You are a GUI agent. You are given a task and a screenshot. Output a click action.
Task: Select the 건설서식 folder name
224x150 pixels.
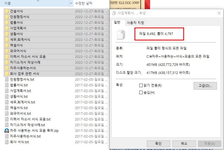17,11
